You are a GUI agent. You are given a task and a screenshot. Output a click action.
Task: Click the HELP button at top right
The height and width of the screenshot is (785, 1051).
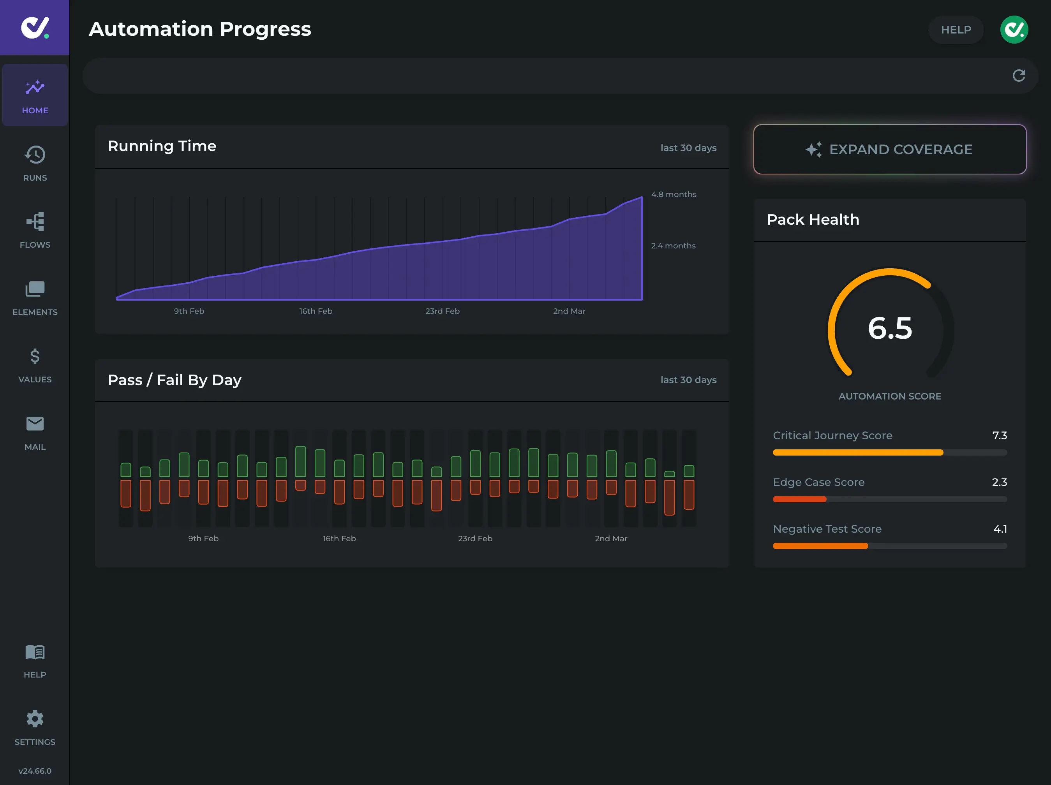(956, 30)
